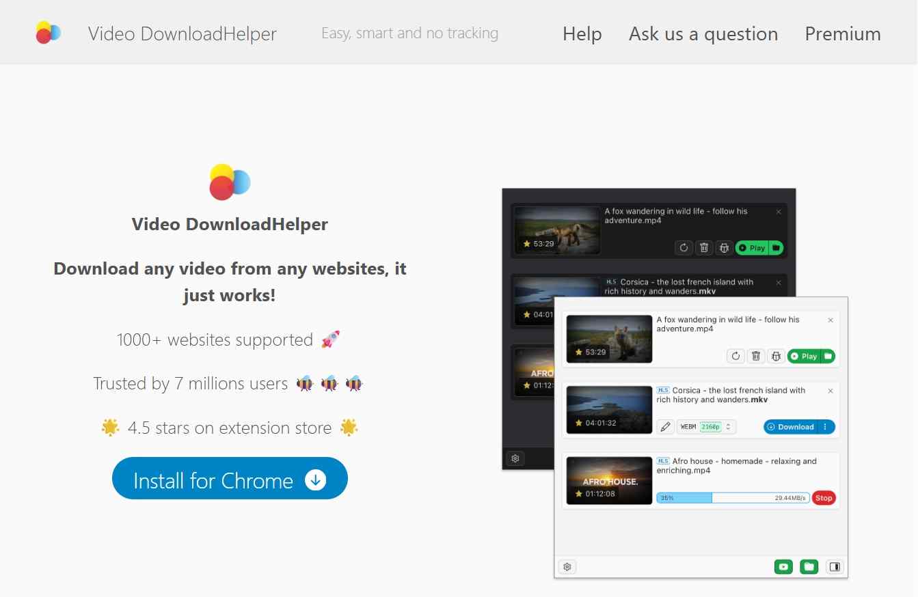Open the 2160p quality selector for Corsica video
The image size is (918, 597).
[x=710, y=426]
